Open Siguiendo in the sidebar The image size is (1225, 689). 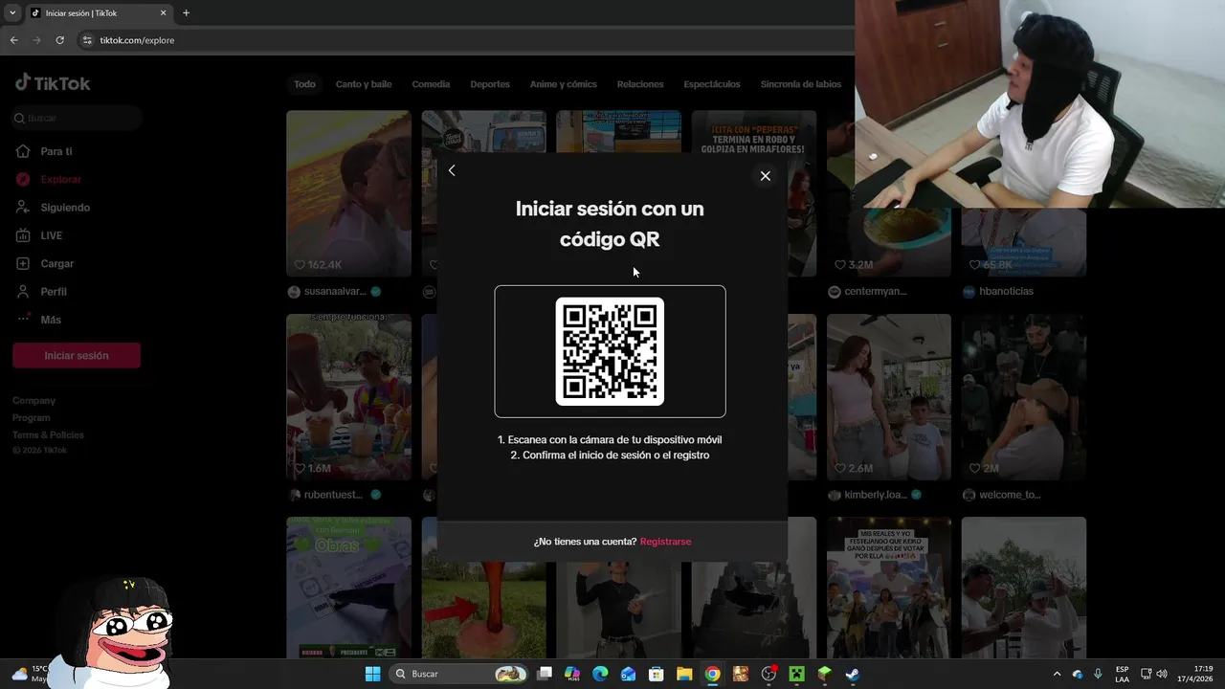pos(64,208)
